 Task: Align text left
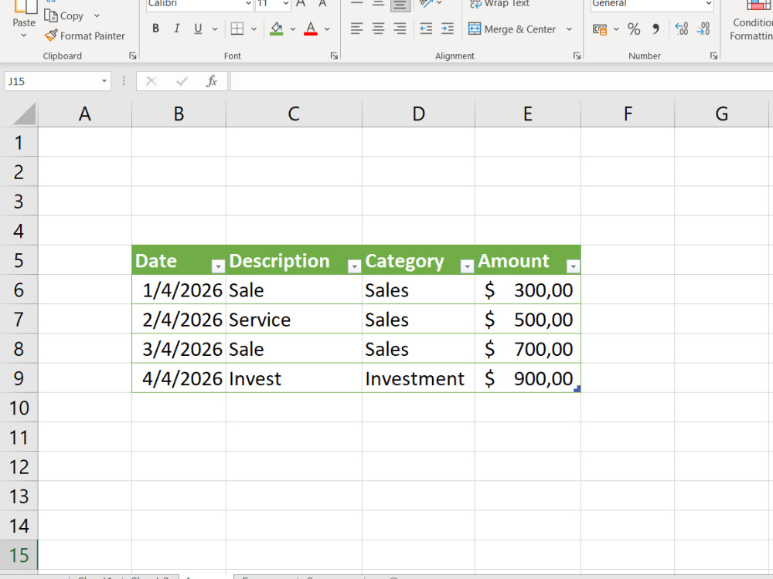click(356, 29)
